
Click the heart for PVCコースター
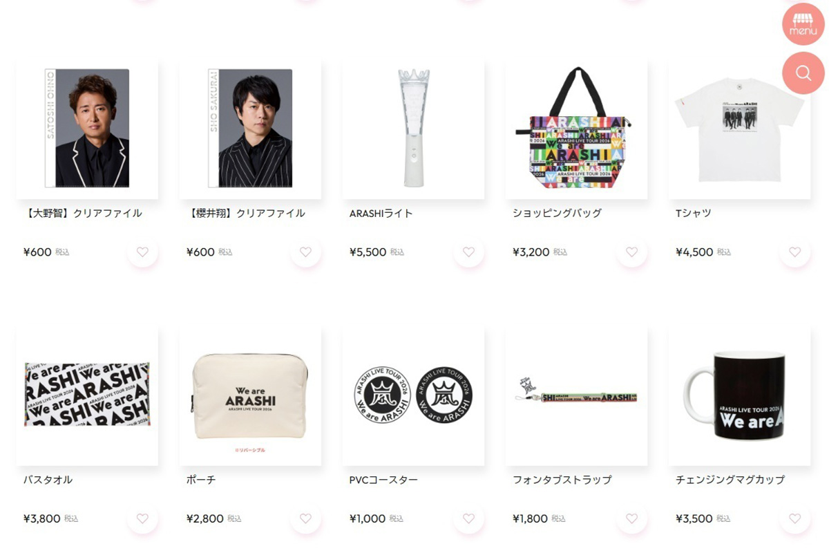pos(468,518)
